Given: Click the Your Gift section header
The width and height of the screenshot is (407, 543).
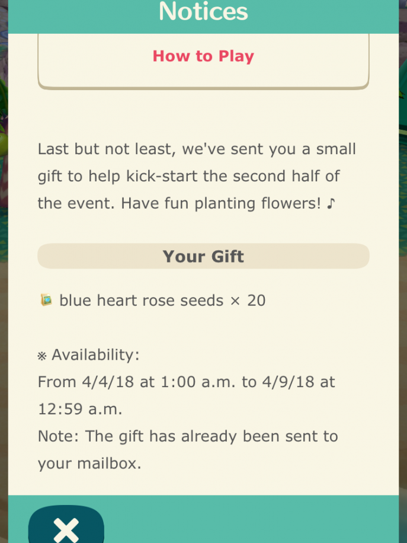Looking at the screenshot, I should tap(204, 256).
